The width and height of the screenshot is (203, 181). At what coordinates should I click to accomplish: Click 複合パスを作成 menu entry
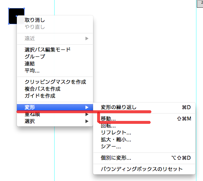pyautogui.click(x=55, y=89)
